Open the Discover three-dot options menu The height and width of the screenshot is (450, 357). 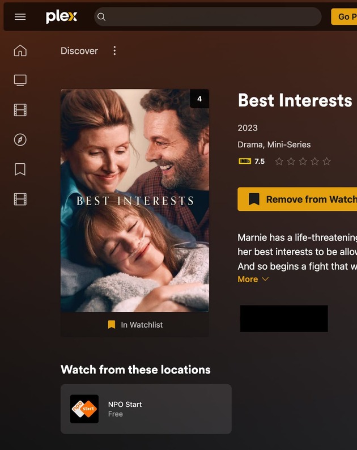click(x=114, y=51)
